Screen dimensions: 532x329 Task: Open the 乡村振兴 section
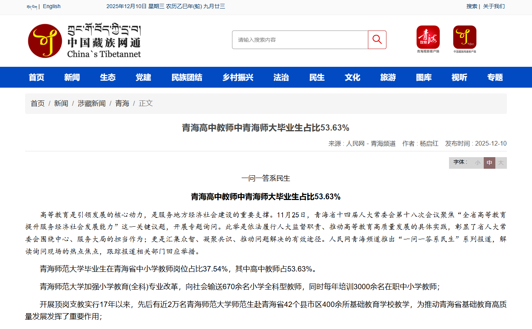click(238, 77)
